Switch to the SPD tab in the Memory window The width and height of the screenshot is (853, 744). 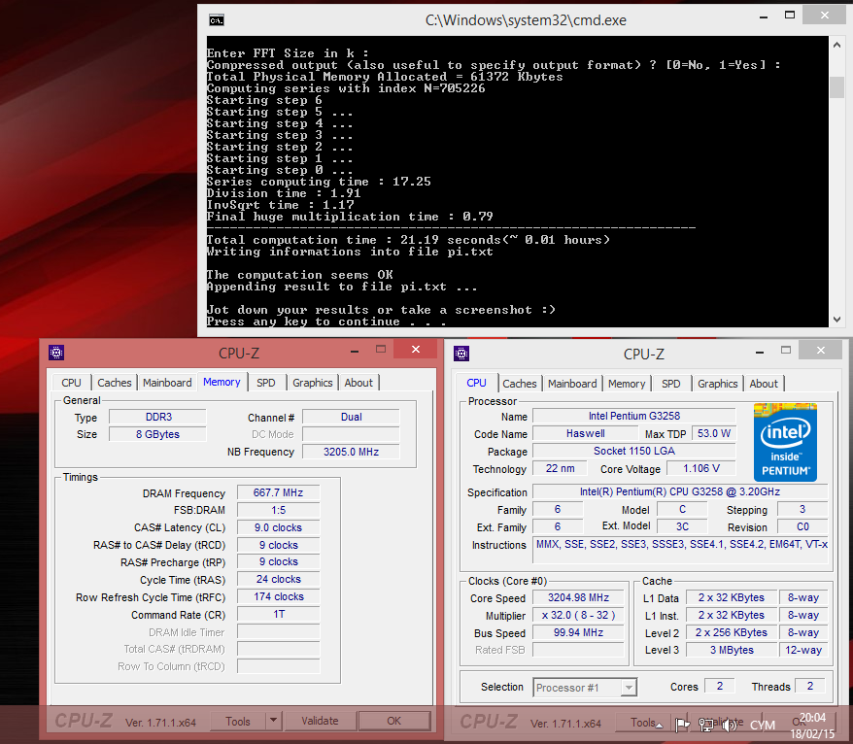pyautogui.click(x=266, y=383)
